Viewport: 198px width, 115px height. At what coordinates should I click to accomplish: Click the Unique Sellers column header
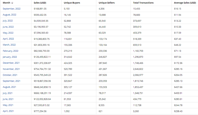point(107,3)
